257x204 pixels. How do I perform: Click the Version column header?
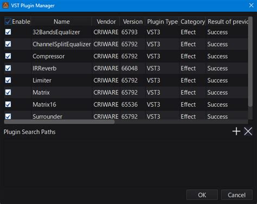[x=132, y=22]
